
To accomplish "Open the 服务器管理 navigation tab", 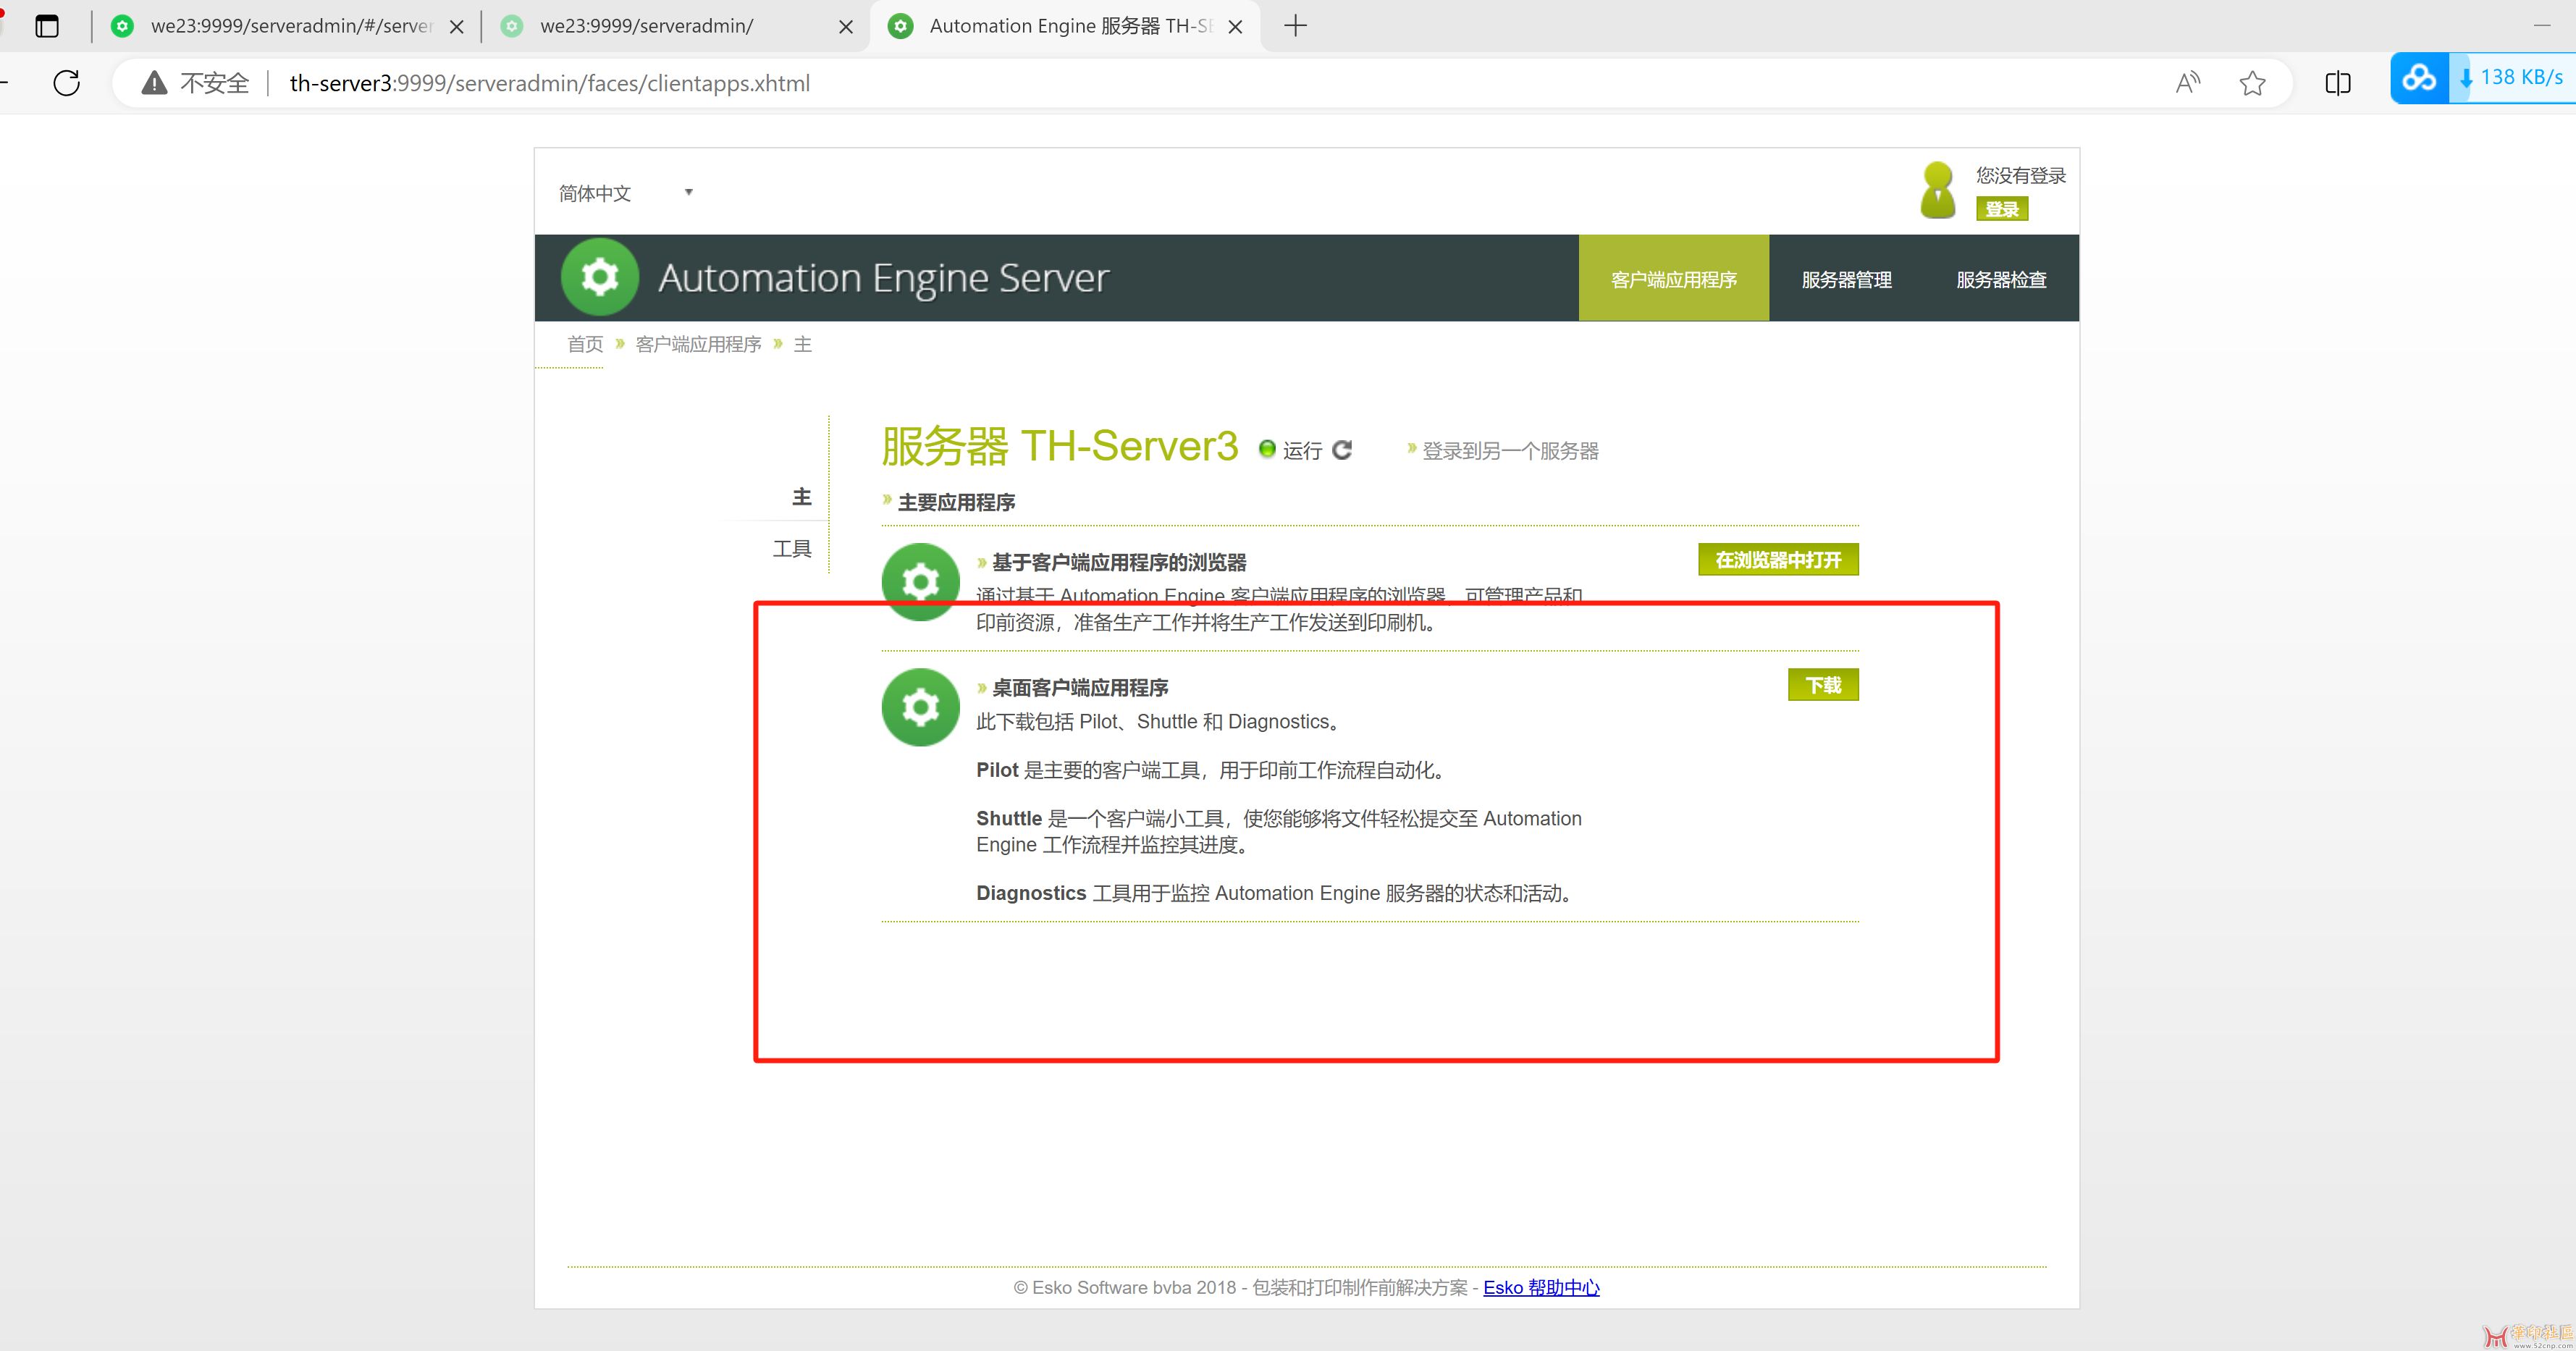I will click(1846, 279).
